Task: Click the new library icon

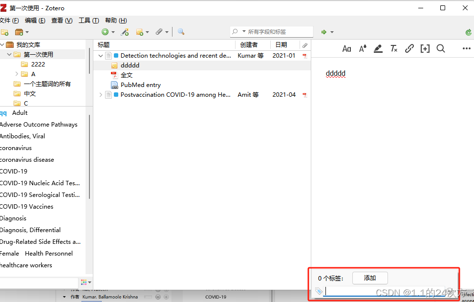Action: pos(19,32)
